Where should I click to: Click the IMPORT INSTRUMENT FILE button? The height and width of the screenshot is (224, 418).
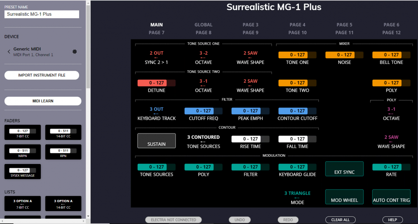click(x=42, y=75)
